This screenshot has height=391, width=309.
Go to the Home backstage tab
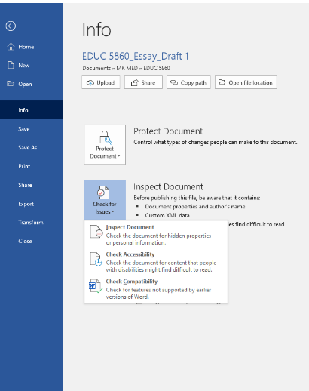point(32,47)
